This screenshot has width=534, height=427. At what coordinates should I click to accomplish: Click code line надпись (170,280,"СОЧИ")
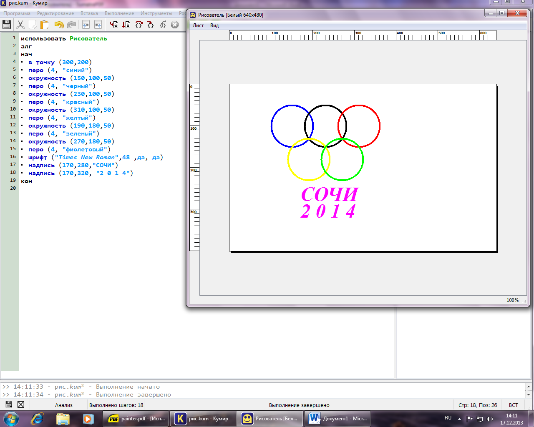point(73,165)
